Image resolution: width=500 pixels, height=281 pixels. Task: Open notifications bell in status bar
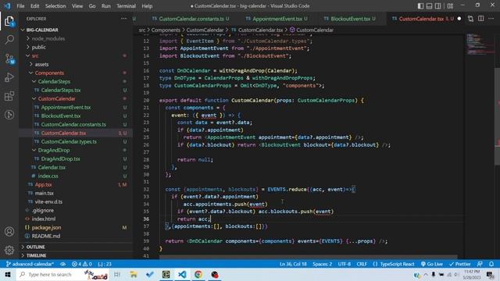pos(491,264)
